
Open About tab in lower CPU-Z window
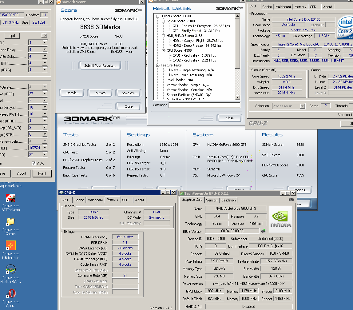tap(140, 200)
